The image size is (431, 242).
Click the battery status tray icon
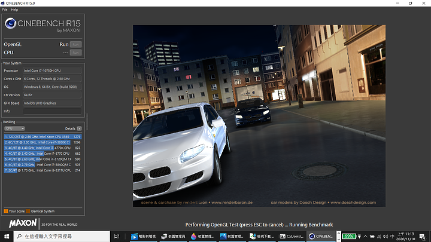pos(372,236)
